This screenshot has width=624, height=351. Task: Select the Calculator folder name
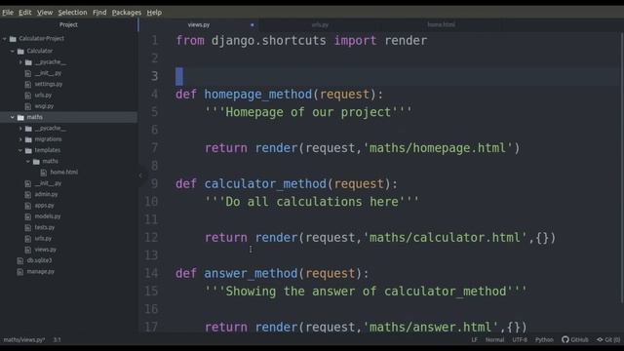coord(39,51)
